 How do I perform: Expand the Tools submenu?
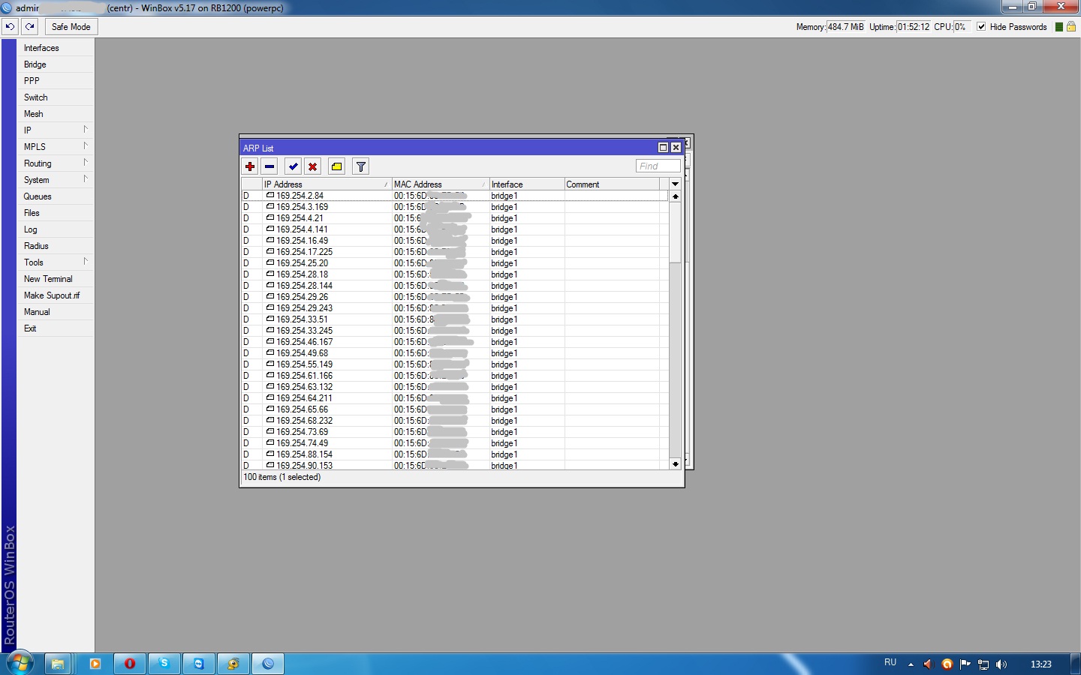tap(53, 262)
